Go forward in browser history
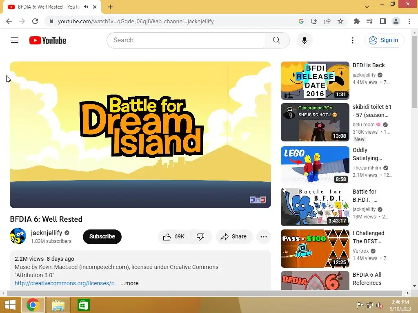 tap(22, 21)
